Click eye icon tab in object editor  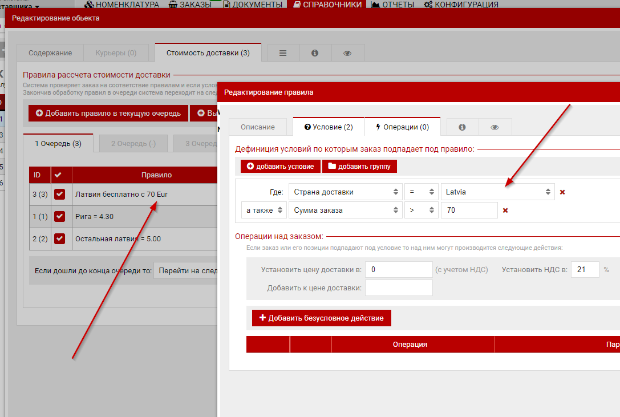(x=347, y=53)
